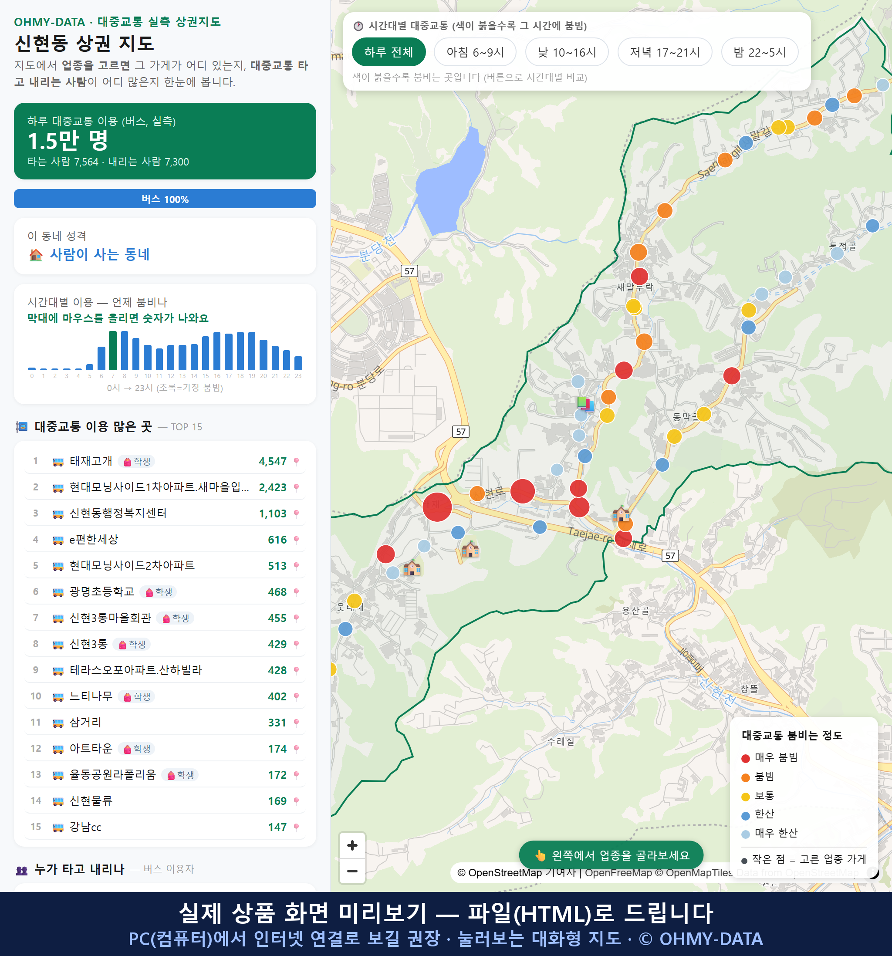The image size is (892, 956).
Task: Click the light blue 매우 한산 legend swatch
Action: [745, 834]
